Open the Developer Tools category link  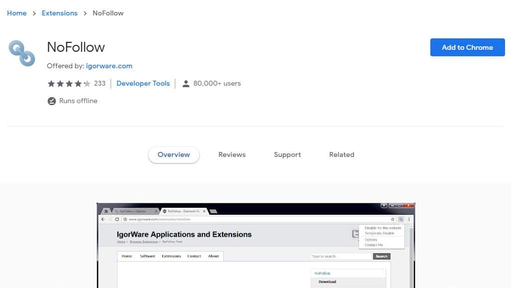[143, 84]
